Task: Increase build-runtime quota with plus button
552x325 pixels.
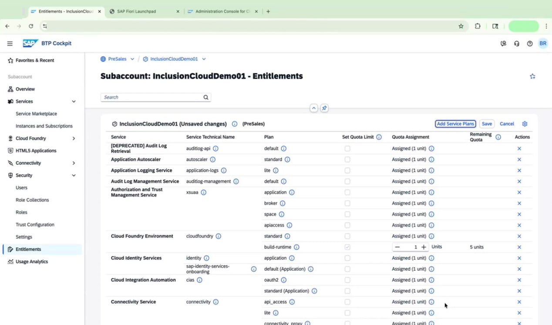Action: click(424, 247)
